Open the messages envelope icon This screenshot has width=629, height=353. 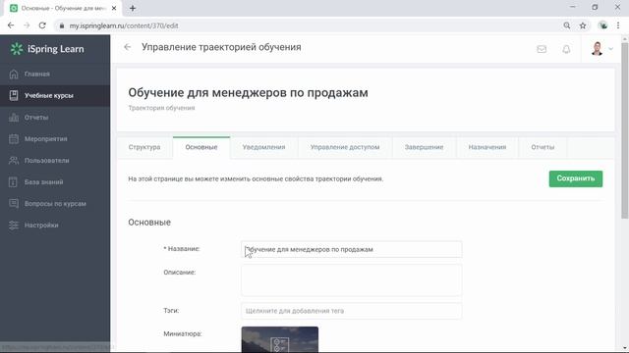pos(542,49)
